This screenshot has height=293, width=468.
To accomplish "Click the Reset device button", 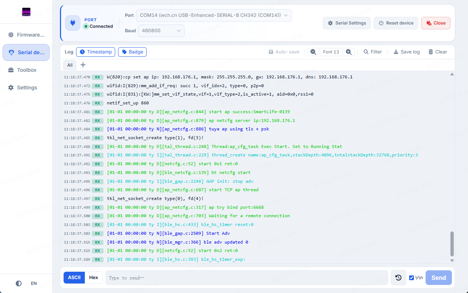I will click(396, 23).
